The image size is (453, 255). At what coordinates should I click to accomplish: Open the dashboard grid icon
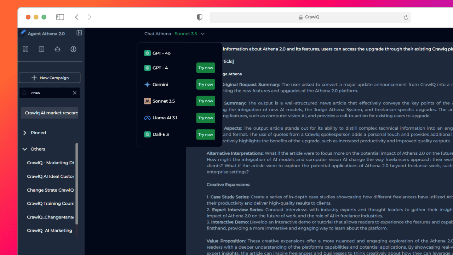[x=25, y=49]
